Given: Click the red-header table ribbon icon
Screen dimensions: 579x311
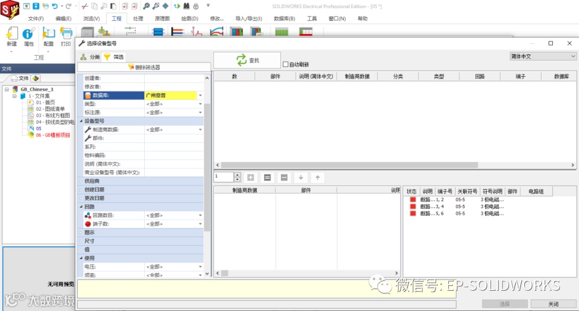Looking at the screenshot, I should tap(306, 32).
